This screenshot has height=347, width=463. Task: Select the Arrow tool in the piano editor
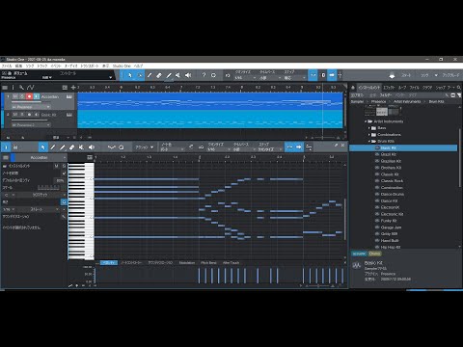[x=43, y=147]
